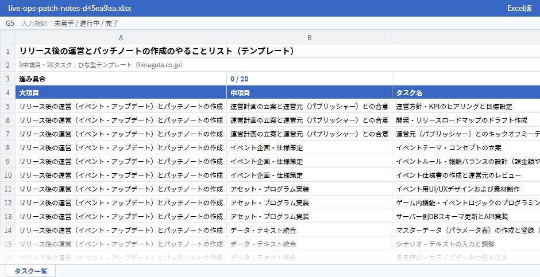Click イベントテーマ・コンセプトの立案 cell
The height and width of the screenshot is (277, 540).
tap(466, 147)
